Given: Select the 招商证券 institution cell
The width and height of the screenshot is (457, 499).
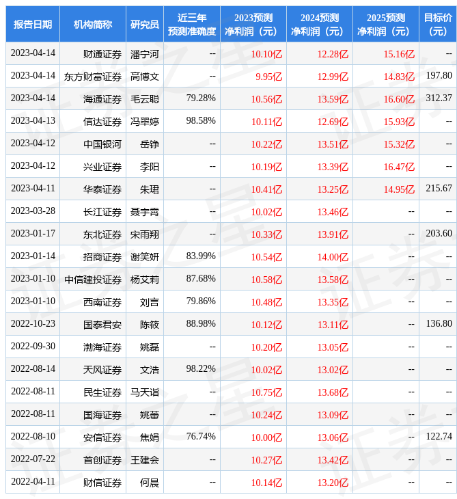Looking at the screenshot, I should (x=92, y=257).
